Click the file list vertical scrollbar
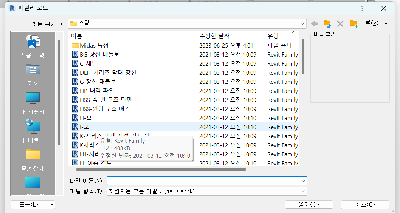The image size is (400, 213). click(x=303, y=56)
